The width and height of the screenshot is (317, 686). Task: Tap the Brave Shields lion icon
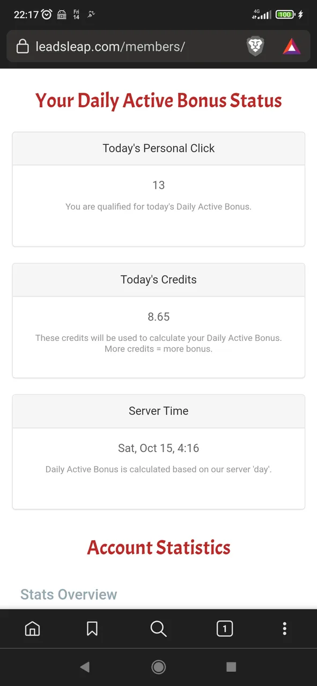tap(256, 47)
